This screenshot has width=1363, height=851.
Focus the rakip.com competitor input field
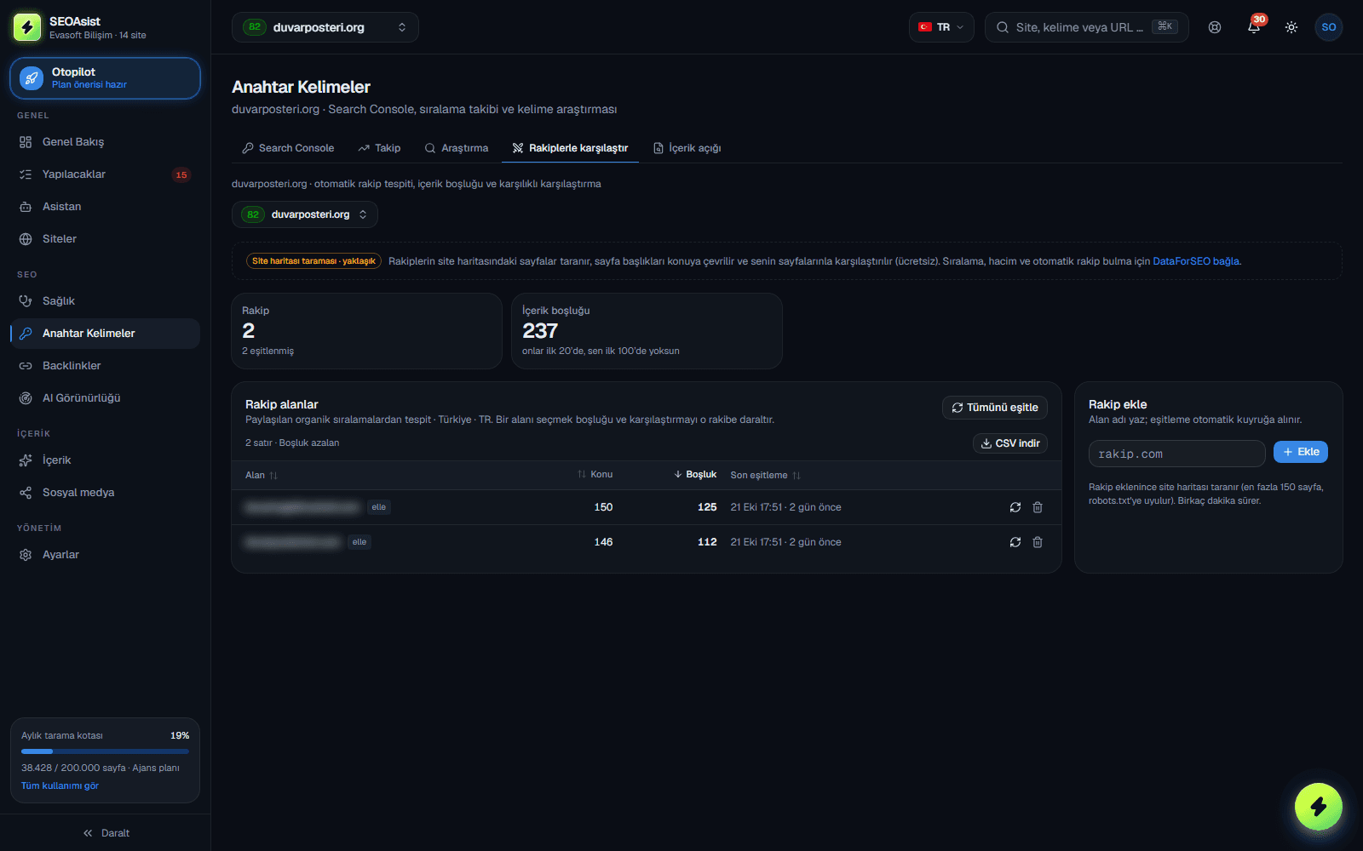[x=1177, y=454]
